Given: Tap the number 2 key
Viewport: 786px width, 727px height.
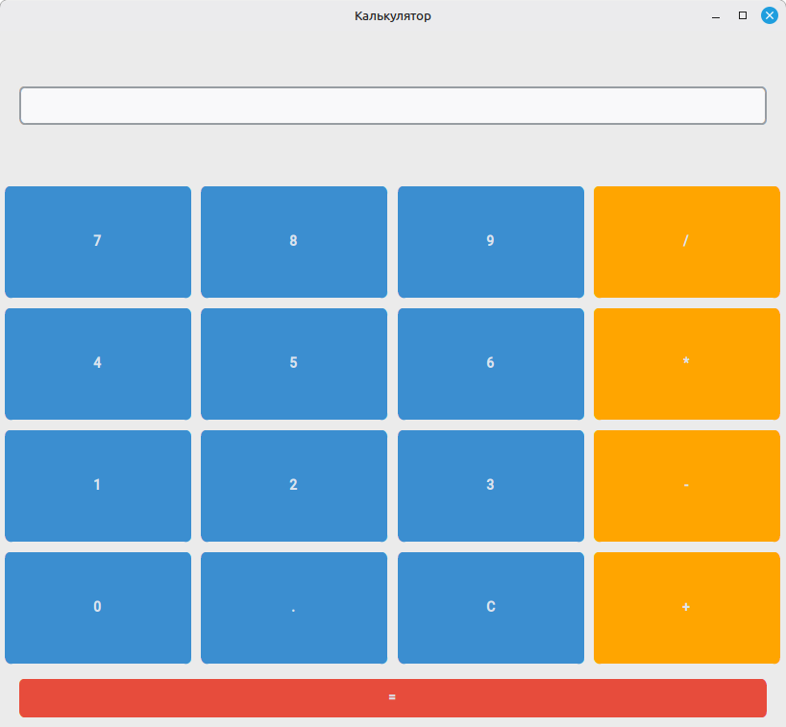Looking at the screenshot, I should tap(294, 486).
